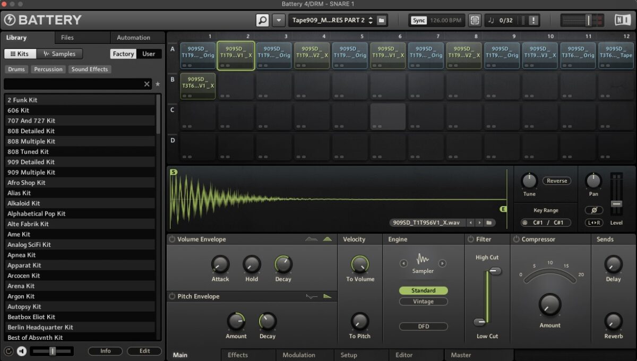Click the High Cut filter slider handle
The width and height of the screenshot is (637, 361).
click(495, 271)
